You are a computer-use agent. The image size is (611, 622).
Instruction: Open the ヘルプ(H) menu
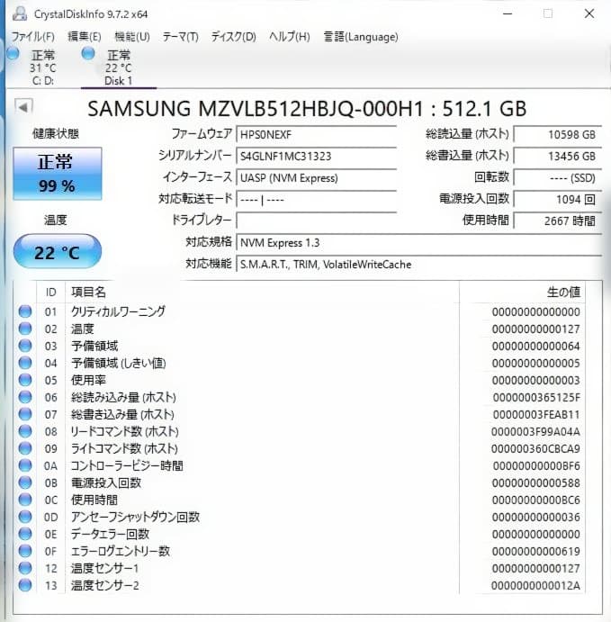point(290,37)
